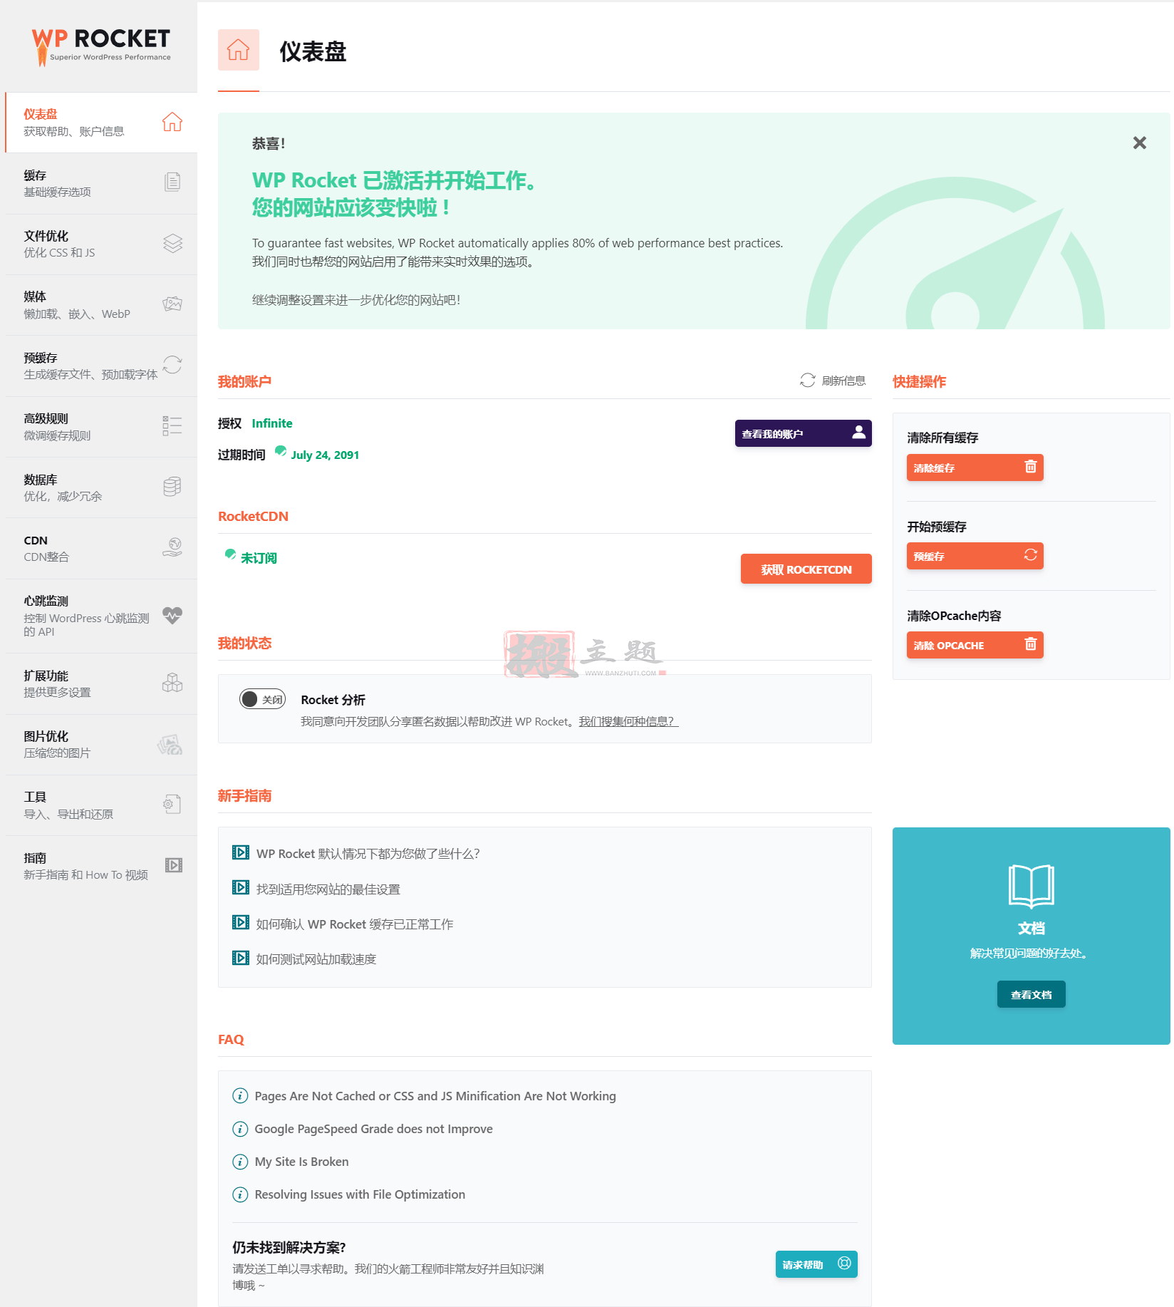
Task: Click the picture icon in 图片优化 sidebar item
Action: point(170,745)
